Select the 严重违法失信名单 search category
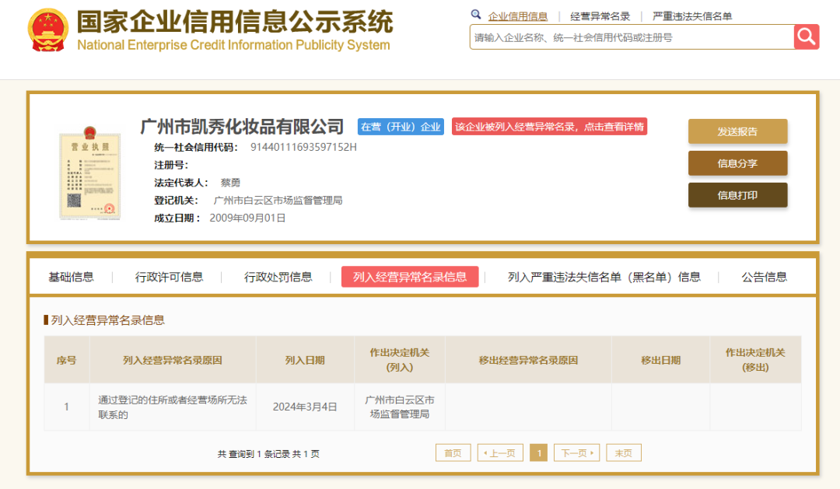The image size is (840, 489). (x=691, y=16)
